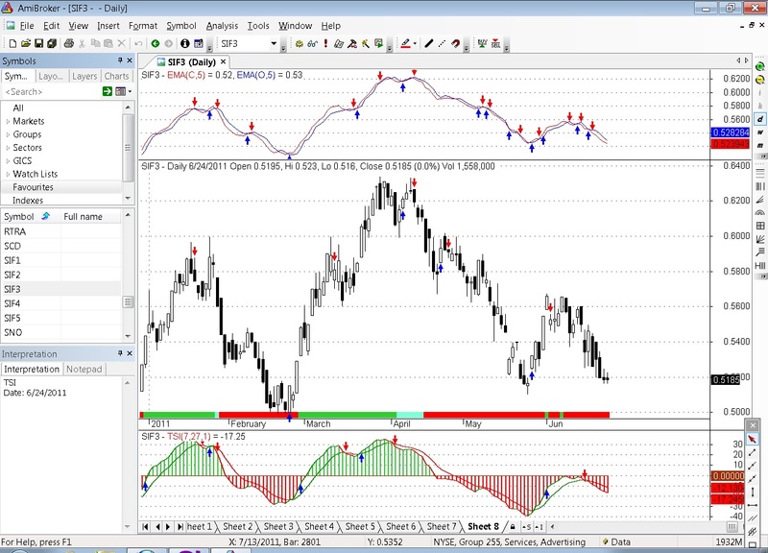Click the Print icon in toolbar

(68, 43)
